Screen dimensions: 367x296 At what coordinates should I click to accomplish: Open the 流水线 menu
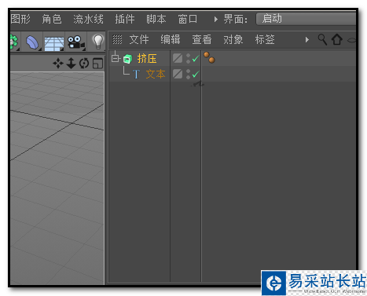click(88, 19)
